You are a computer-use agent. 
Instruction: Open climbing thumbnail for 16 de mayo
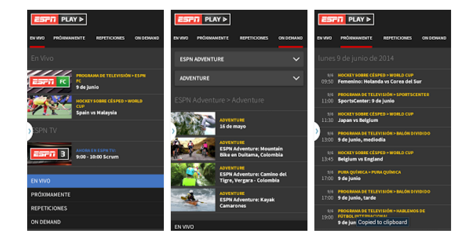193,123
